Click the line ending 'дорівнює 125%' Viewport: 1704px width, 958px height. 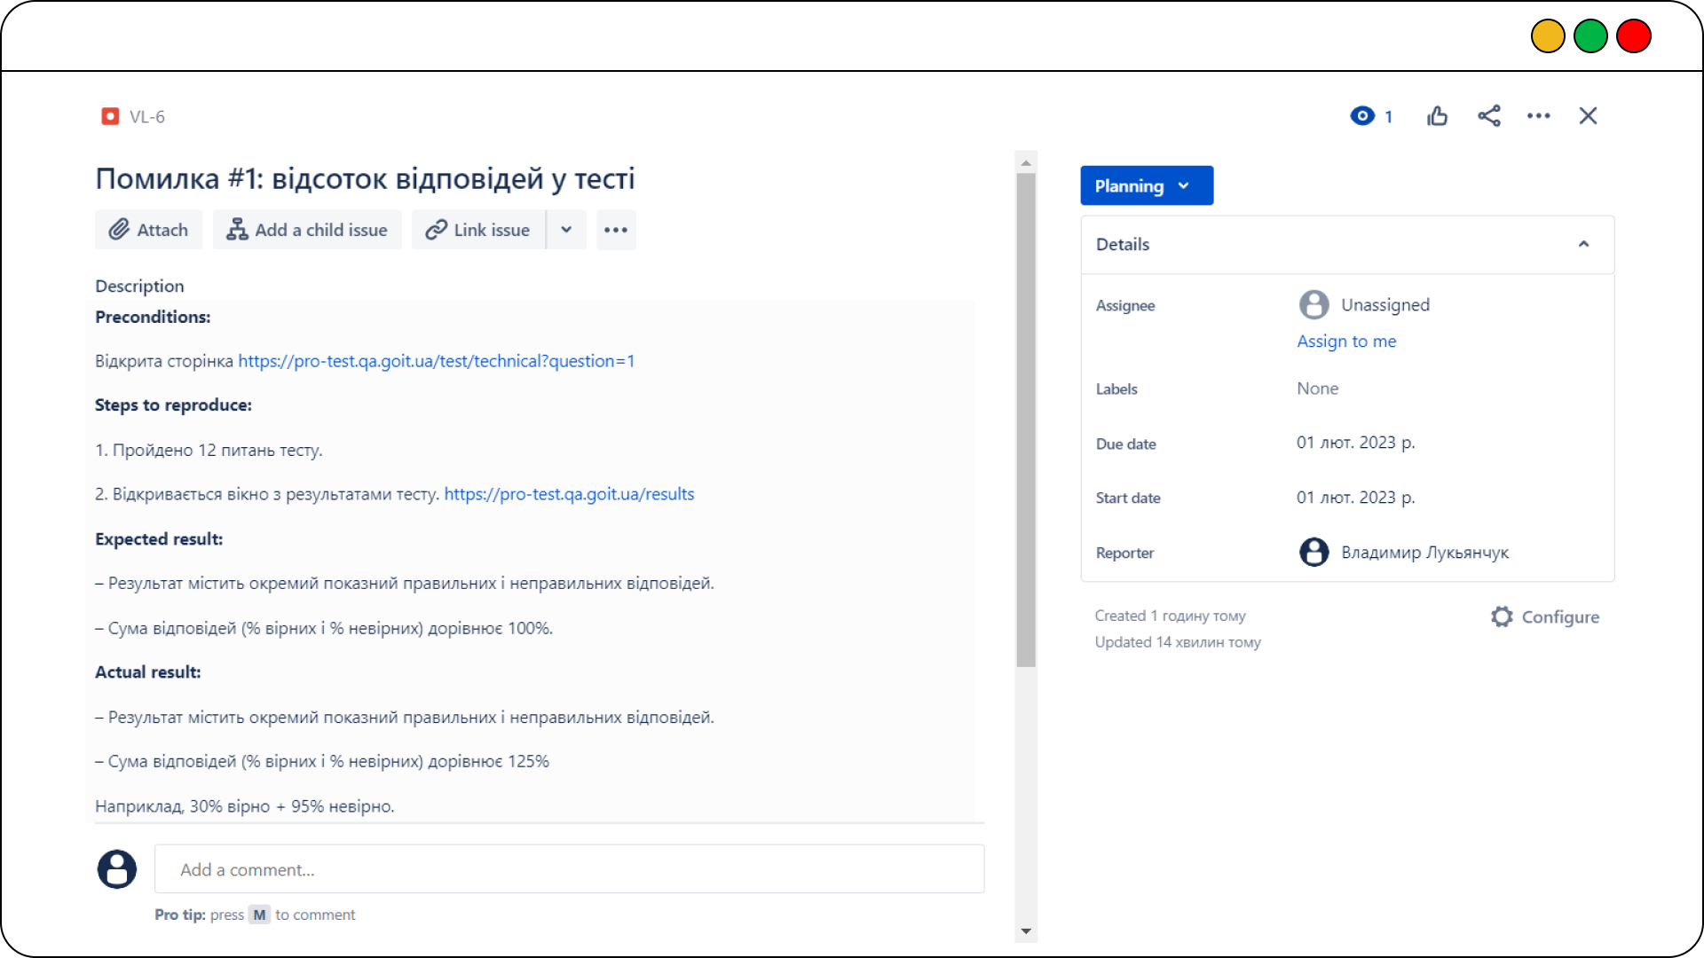pos(322,761)
